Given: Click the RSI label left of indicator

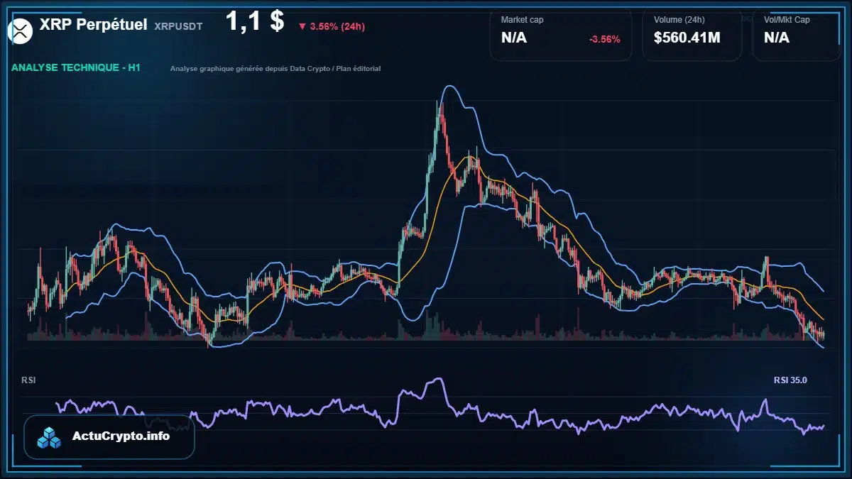Looking at the screenshot, I should pos(28,380).
